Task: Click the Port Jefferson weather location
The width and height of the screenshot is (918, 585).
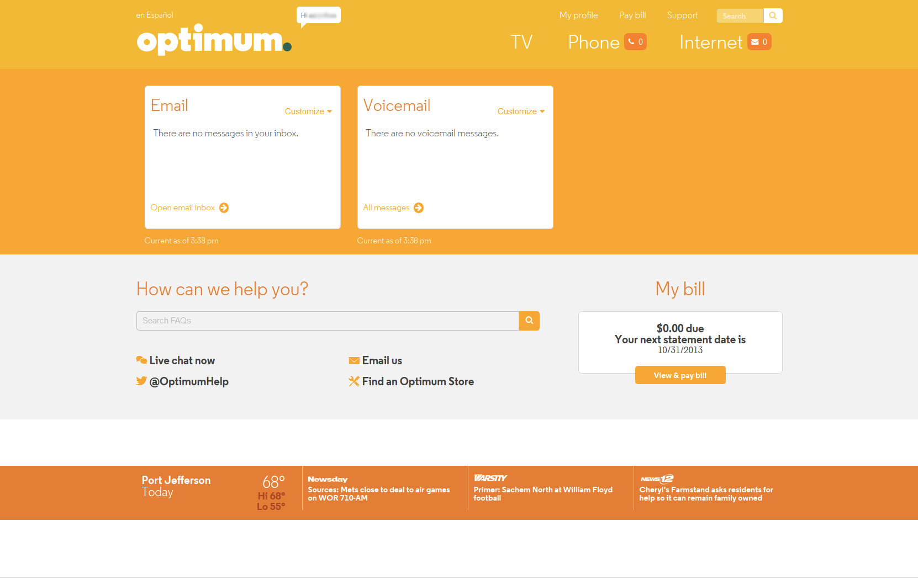Action: [x=176, y=480]
